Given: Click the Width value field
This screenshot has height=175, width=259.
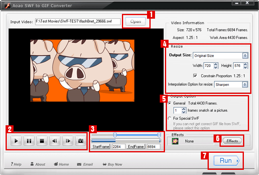Looking at the screenshot, I should click(x=209, y=66).
